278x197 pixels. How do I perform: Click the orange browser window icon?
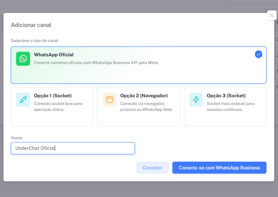(x=109, y=100)
